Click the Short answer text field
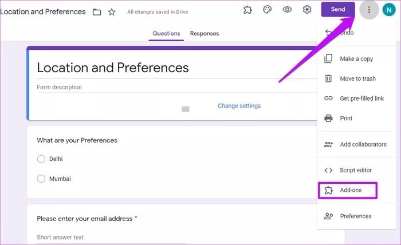401x245 pixels. 111,238
